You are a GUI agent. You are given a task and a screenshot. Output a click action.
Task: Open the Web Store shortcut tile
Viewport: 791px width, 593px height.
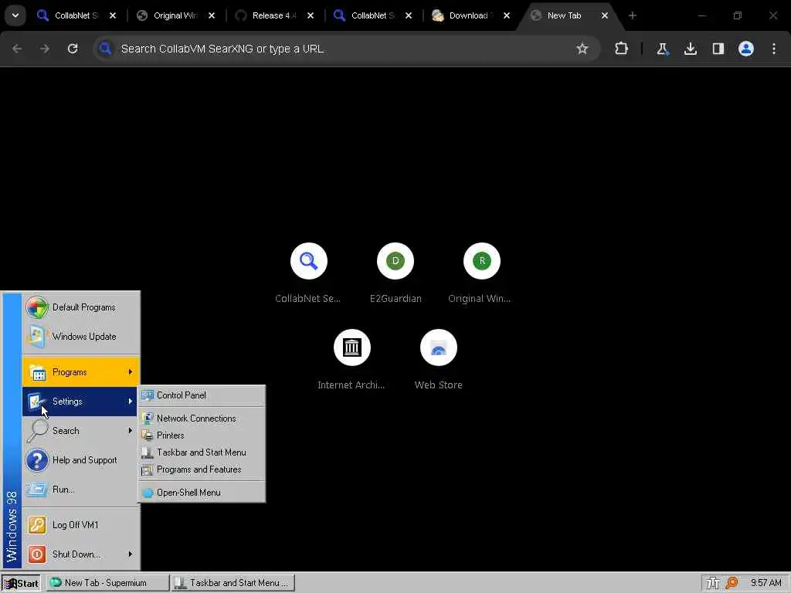(439, 360)
